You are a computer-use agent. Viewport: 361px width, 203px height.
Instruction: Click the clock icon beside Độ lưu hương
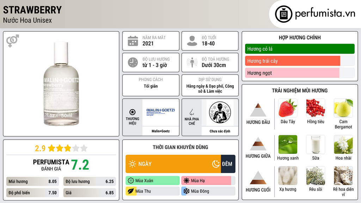point(133,62)
